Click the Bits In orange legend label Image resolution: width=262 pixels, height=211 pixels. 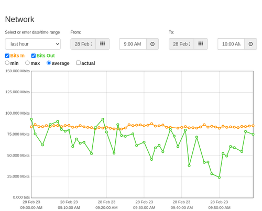point(17,55)
